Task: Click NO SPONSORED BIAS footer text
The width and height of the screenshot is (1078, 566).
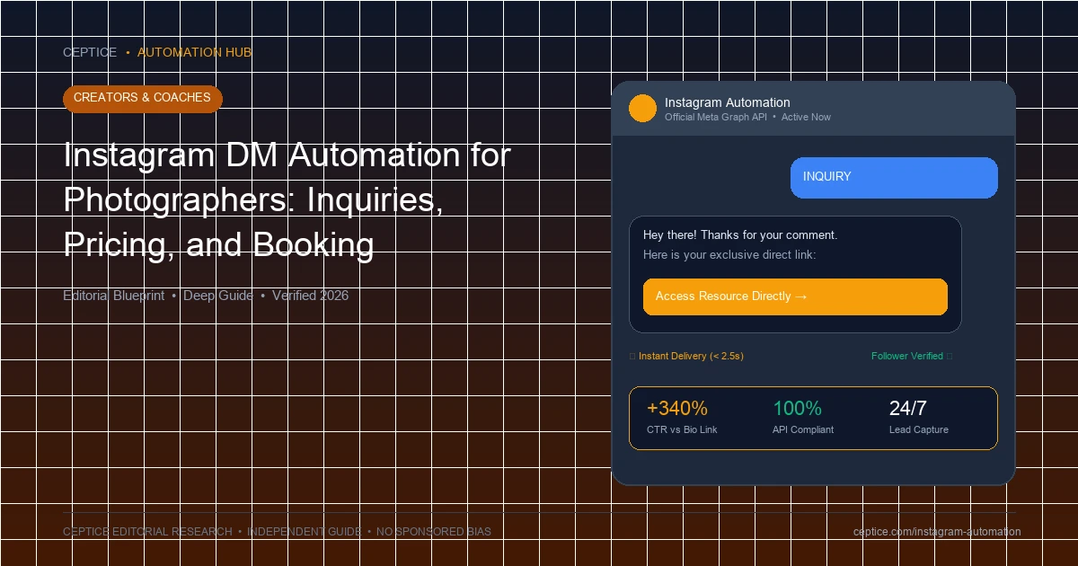Action: (x=434, y=532)
